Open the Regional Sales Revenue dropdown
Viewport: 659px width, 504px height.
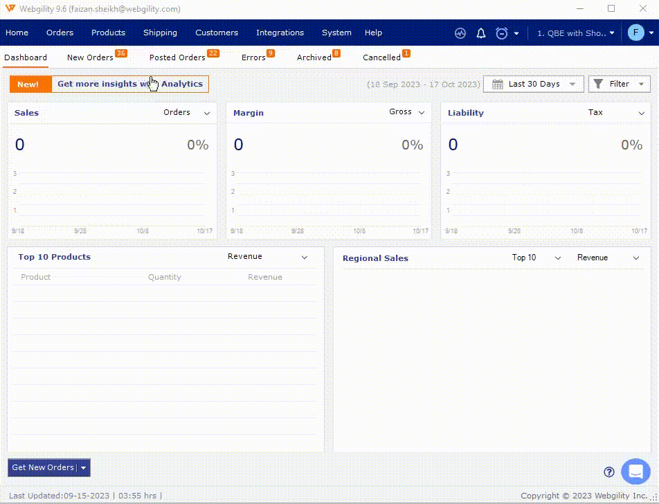click(x=608, y=258)
